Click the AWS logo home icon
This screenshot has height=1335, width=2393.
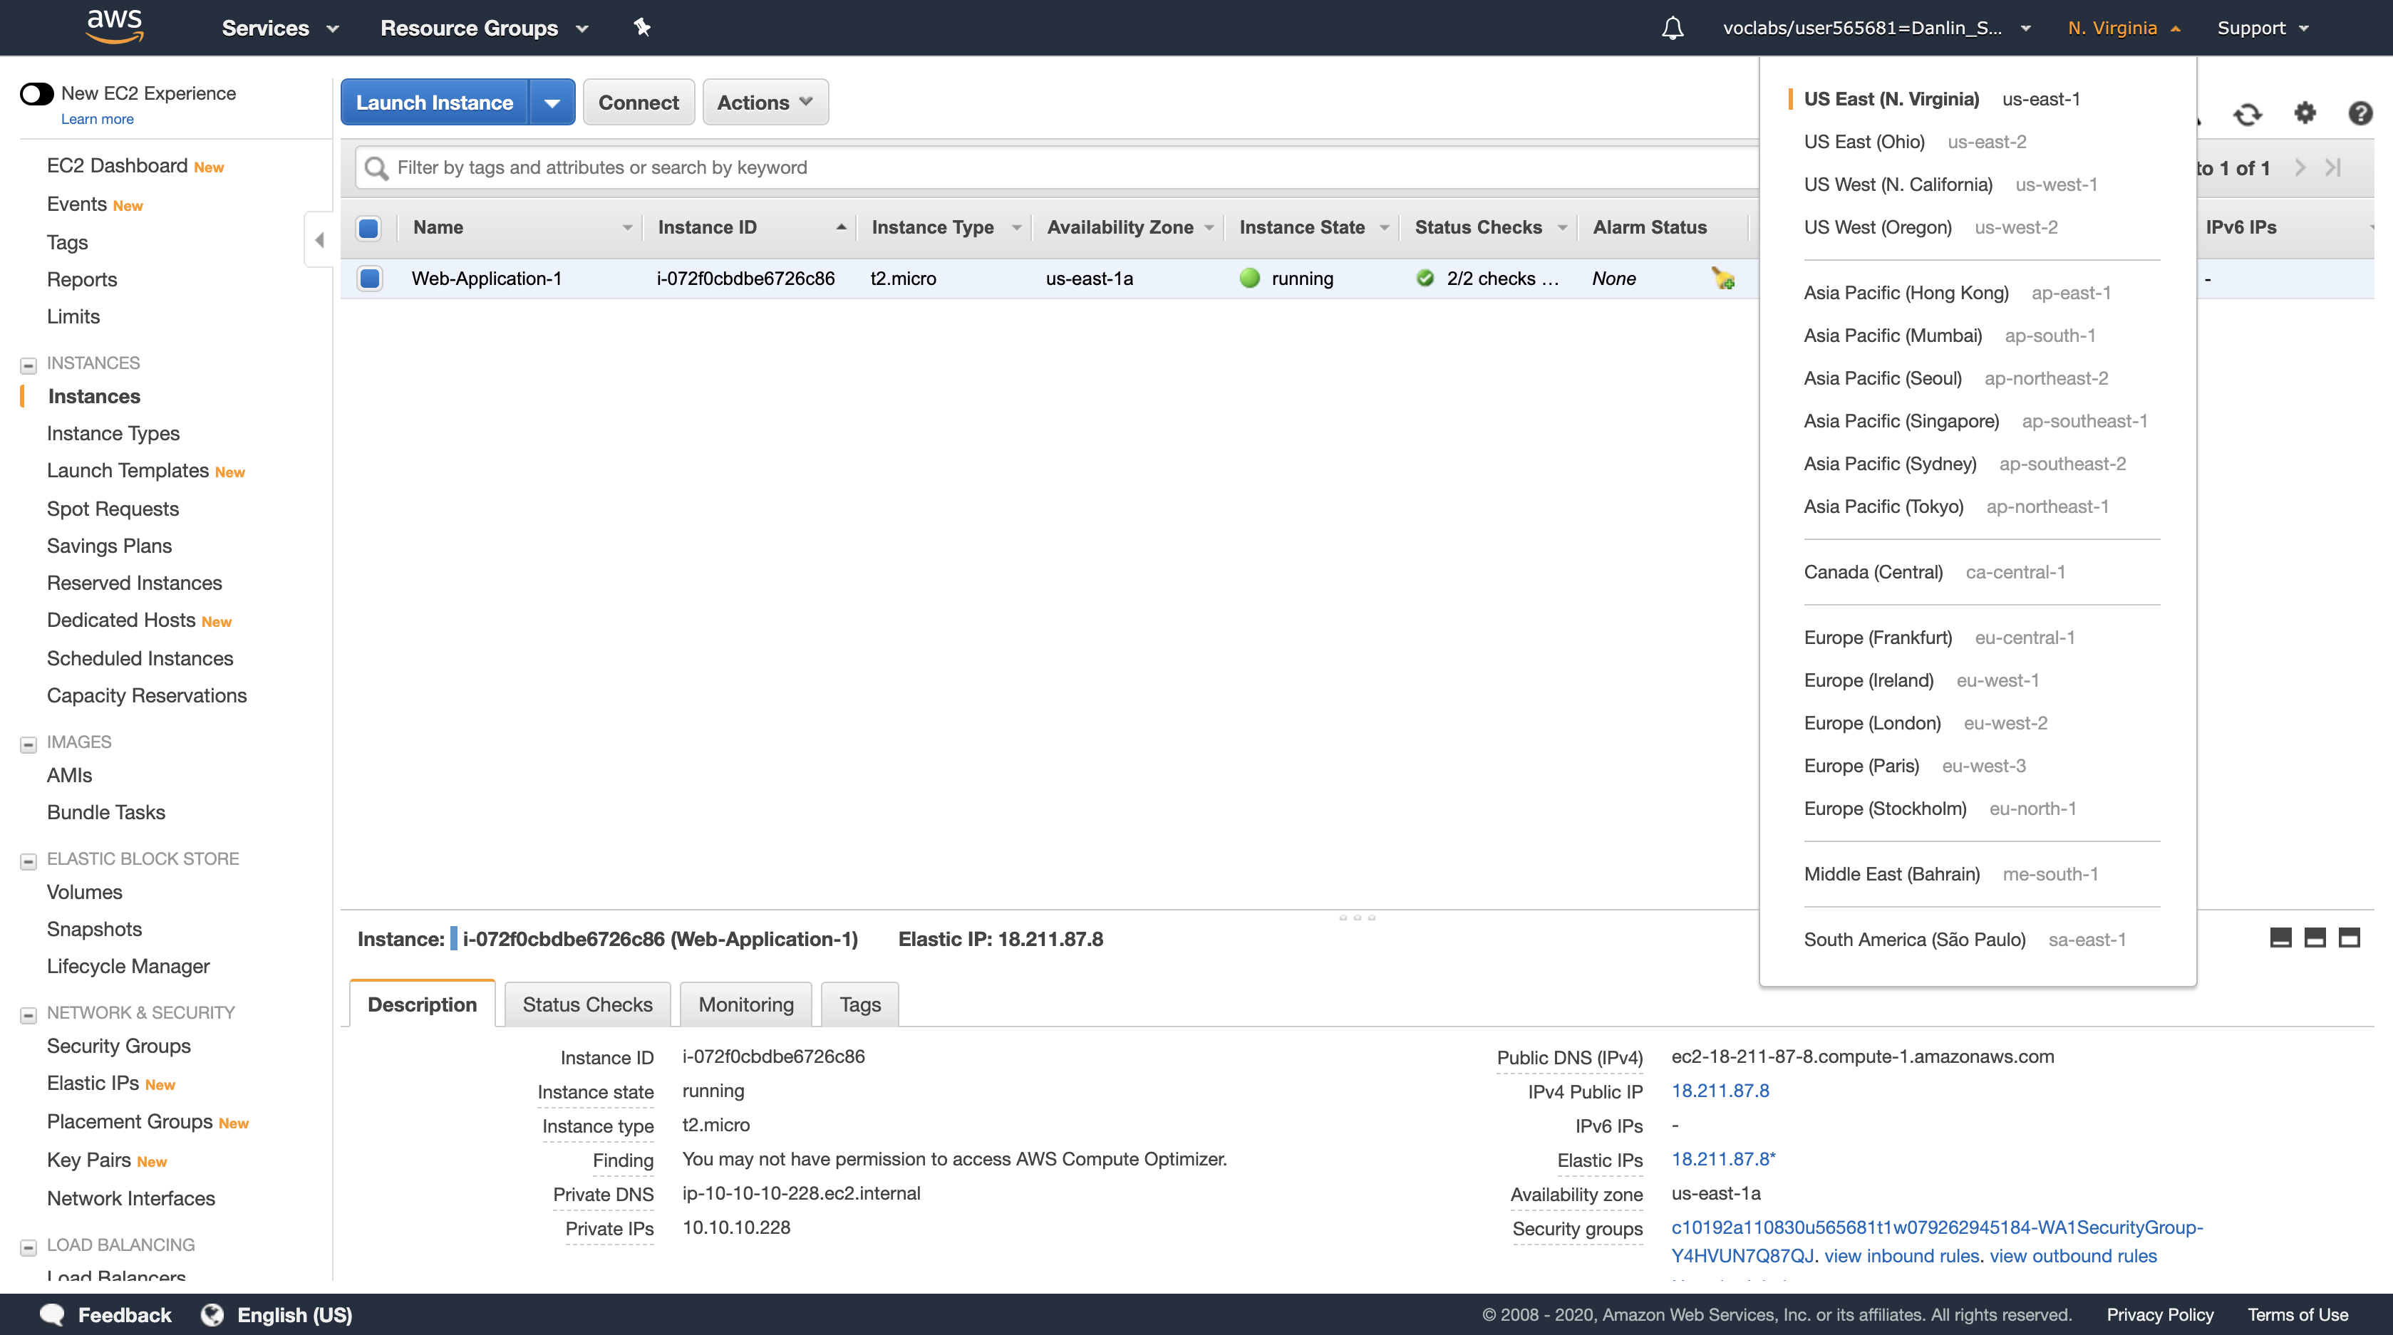coord(114,26)
